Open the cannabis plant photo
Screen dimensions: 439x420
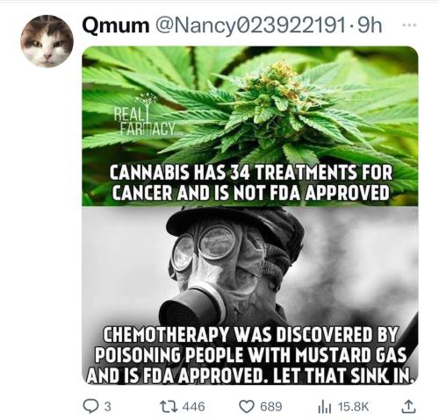pos(250,126)
